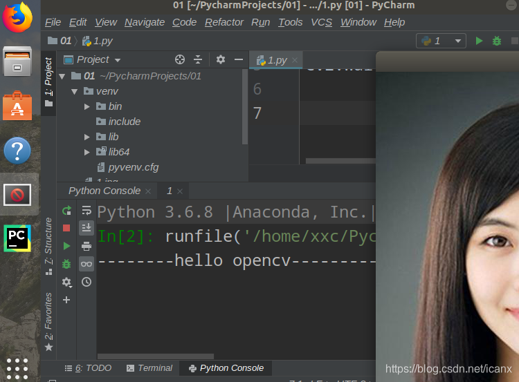Open Python Console bottom tool button

tap(226, 368)
